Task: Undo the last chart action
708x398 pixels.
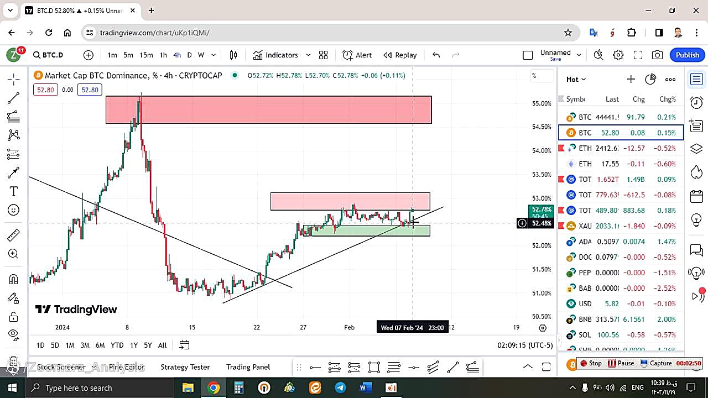Action: click(436, 55)
